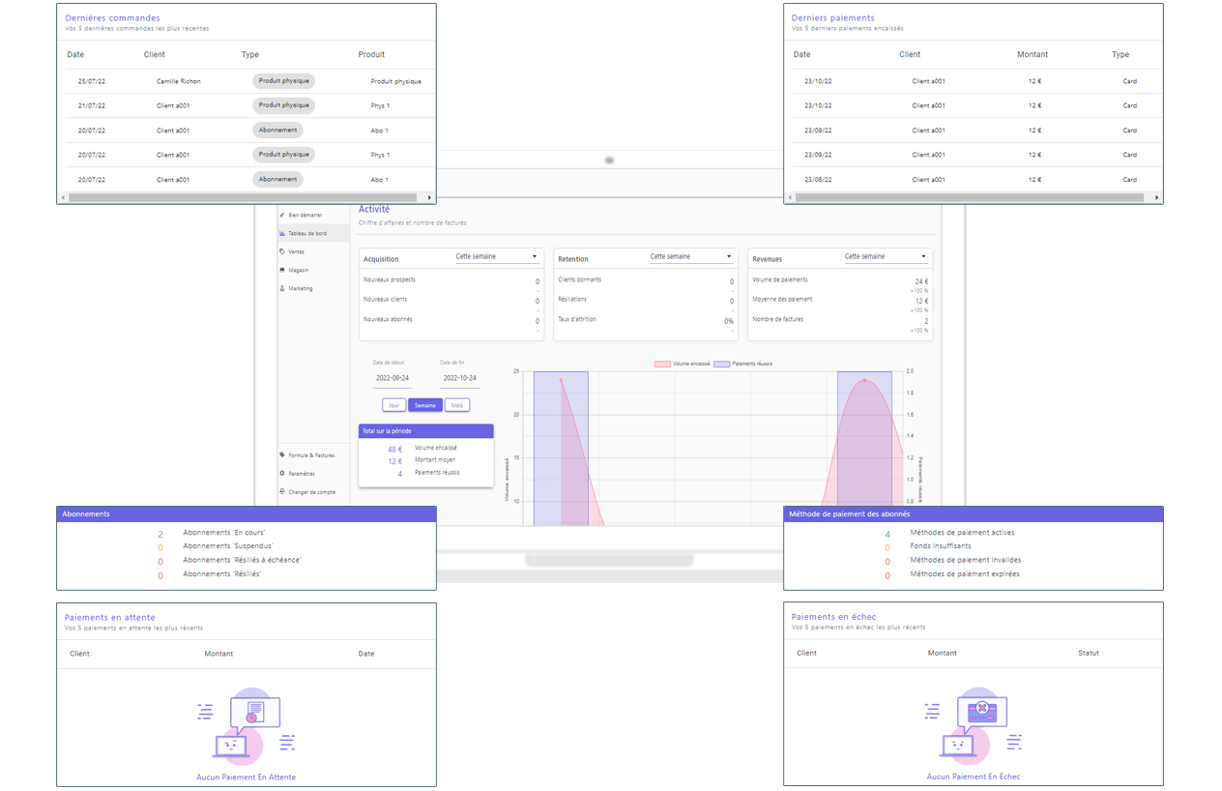The width and height of the screenshot is (1222, 791).
Task: Open the Marketing section
Action: tap(300, 288)
